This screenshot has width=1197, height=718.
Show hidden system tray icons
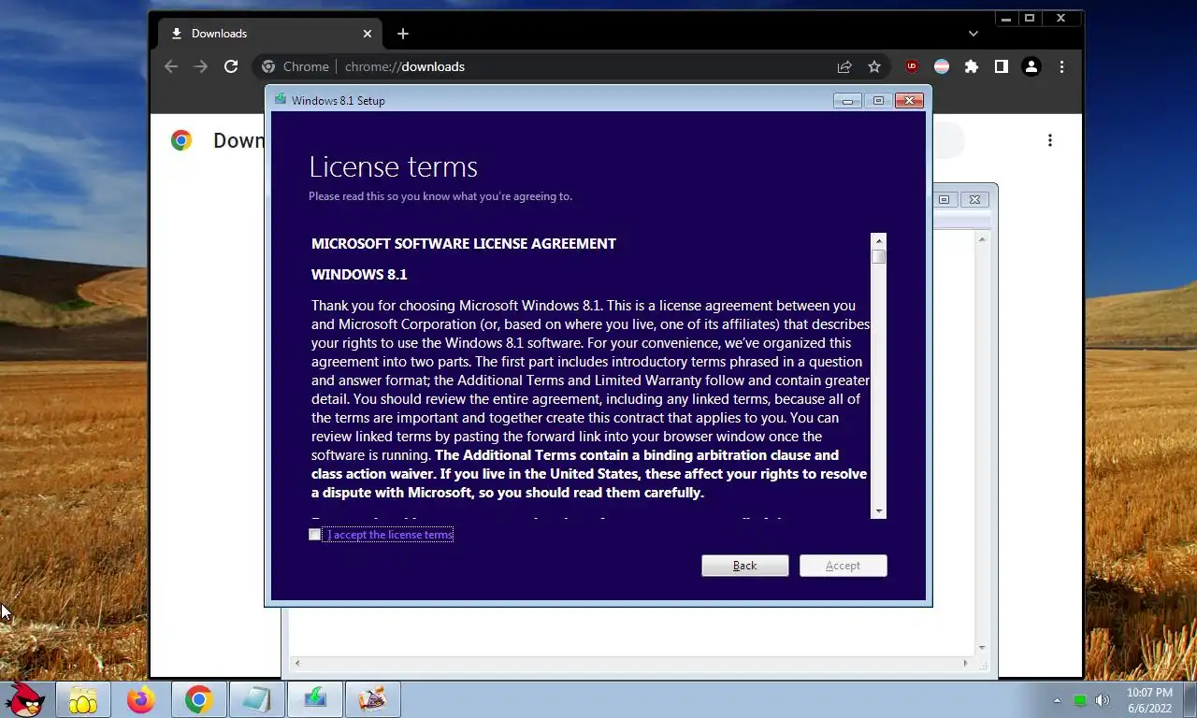click(1058, 700)
